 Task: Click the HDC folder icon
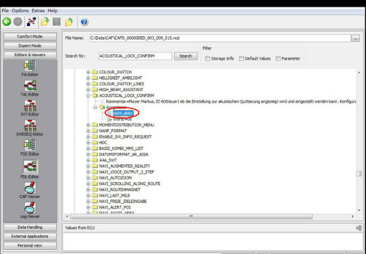coord(95,143)
